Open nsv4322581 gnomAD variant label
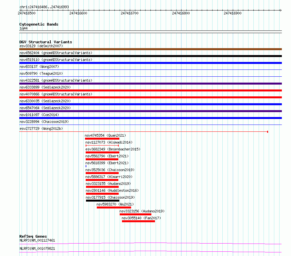Screen dimensions: 291x256 [x=56, y=80]
